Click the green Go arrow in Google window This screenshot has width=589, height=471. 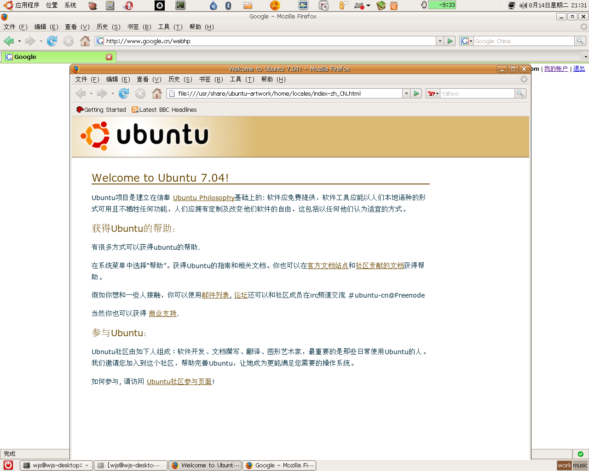pyautogui.click(x=450, y=41)
